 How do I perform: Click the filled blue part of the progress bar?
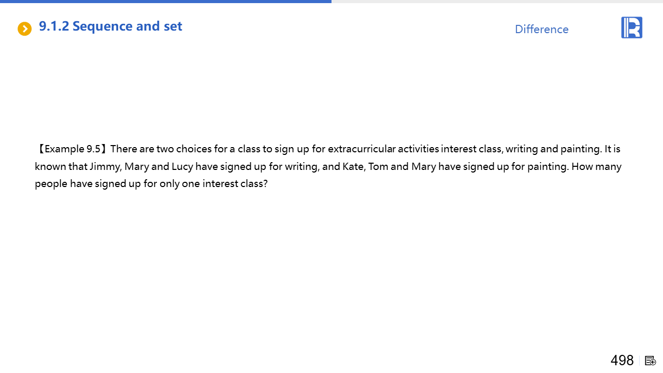[166, 2]
